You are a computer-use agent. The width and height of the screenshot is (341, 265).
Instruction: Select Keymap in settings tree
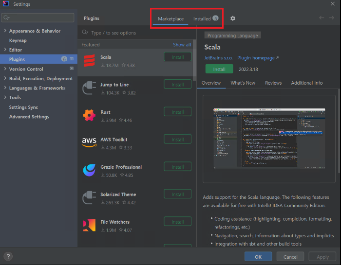pyautogui.click(x=18, y=40)
